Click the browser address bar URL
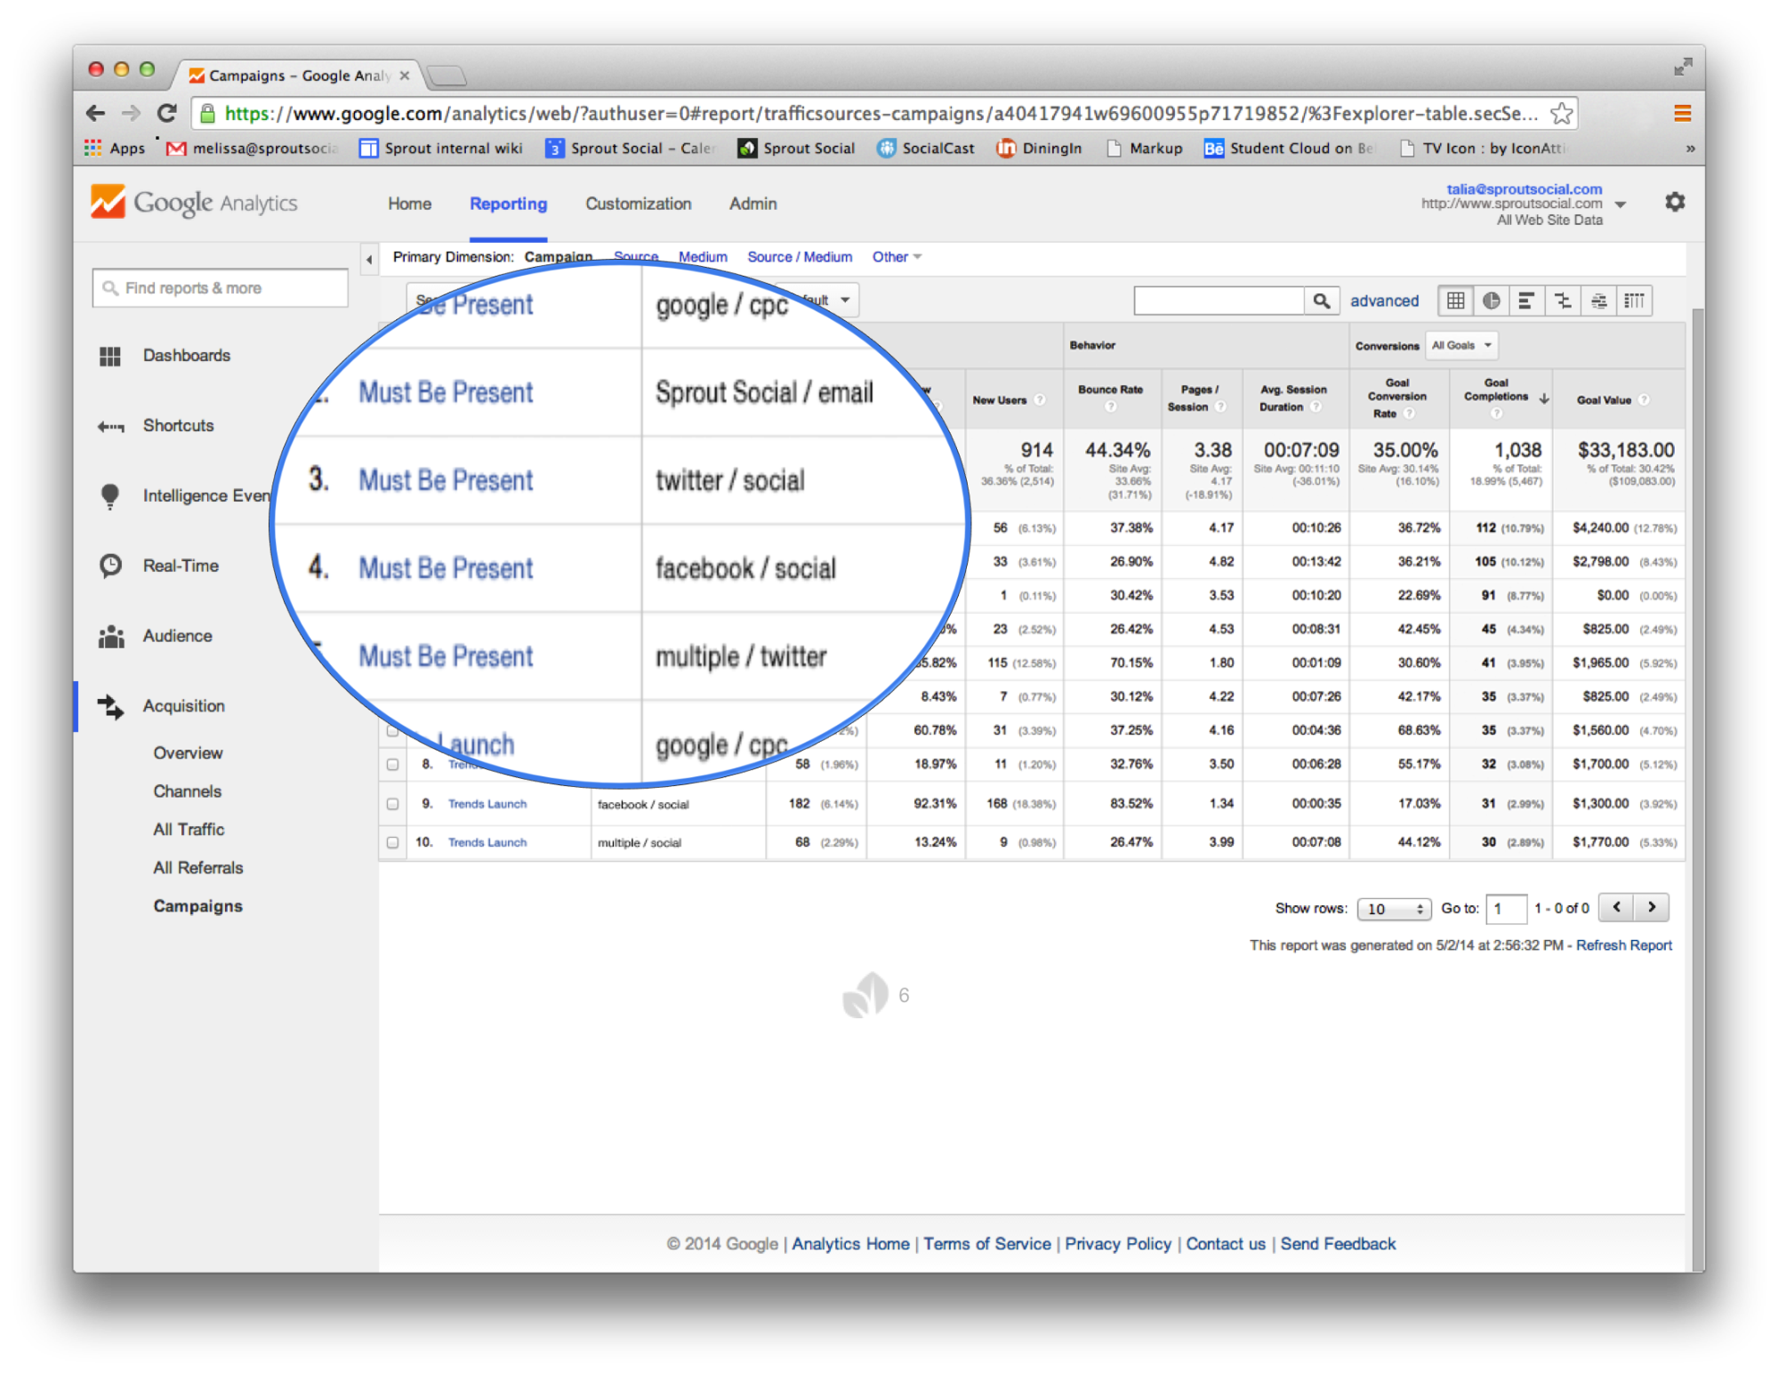Screen dimensions: 1778x1374 point(881,113)
